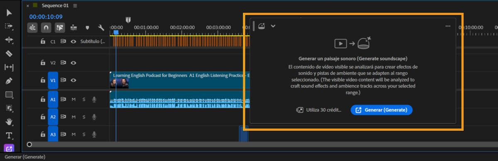The height and width of the screenshot is (161, 498).
Task: Toggle sync lock on A2 track
Action: 63,117
